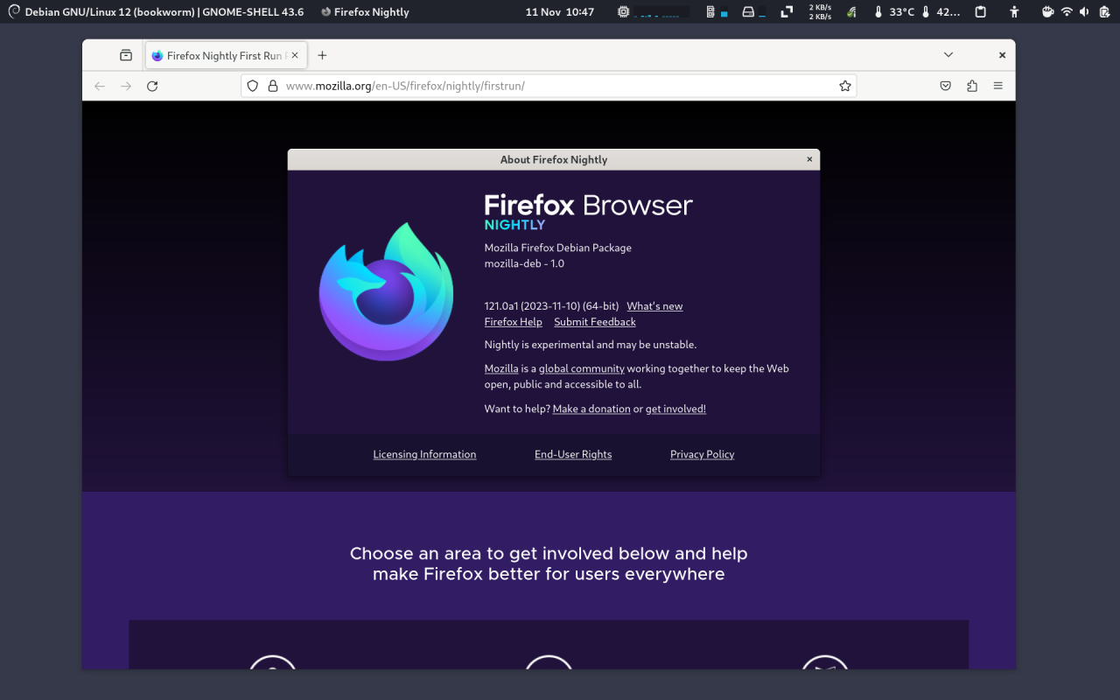Select the Firefox Nightly First Run tab

click(219, 54)
